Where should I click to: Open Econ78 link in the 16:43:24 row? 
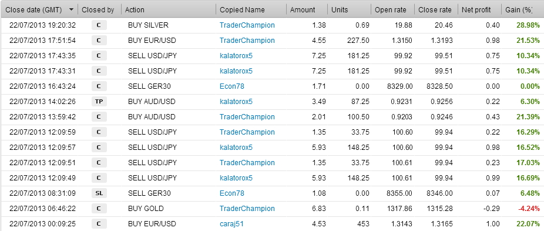point(231,86)
